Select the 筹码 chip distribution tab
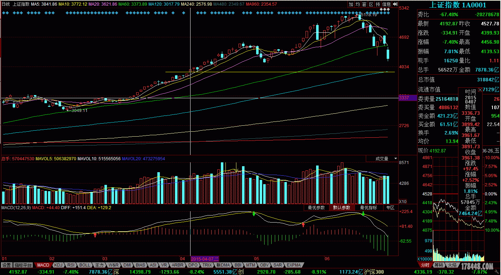The width and height of the screenshot is (501, 275). 439,265
